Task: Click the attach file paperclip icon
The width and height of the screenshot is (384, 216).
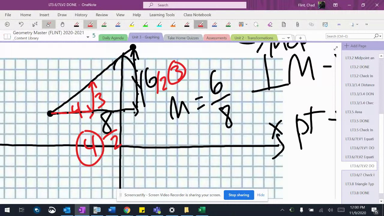Action: [x=298, y=24]
